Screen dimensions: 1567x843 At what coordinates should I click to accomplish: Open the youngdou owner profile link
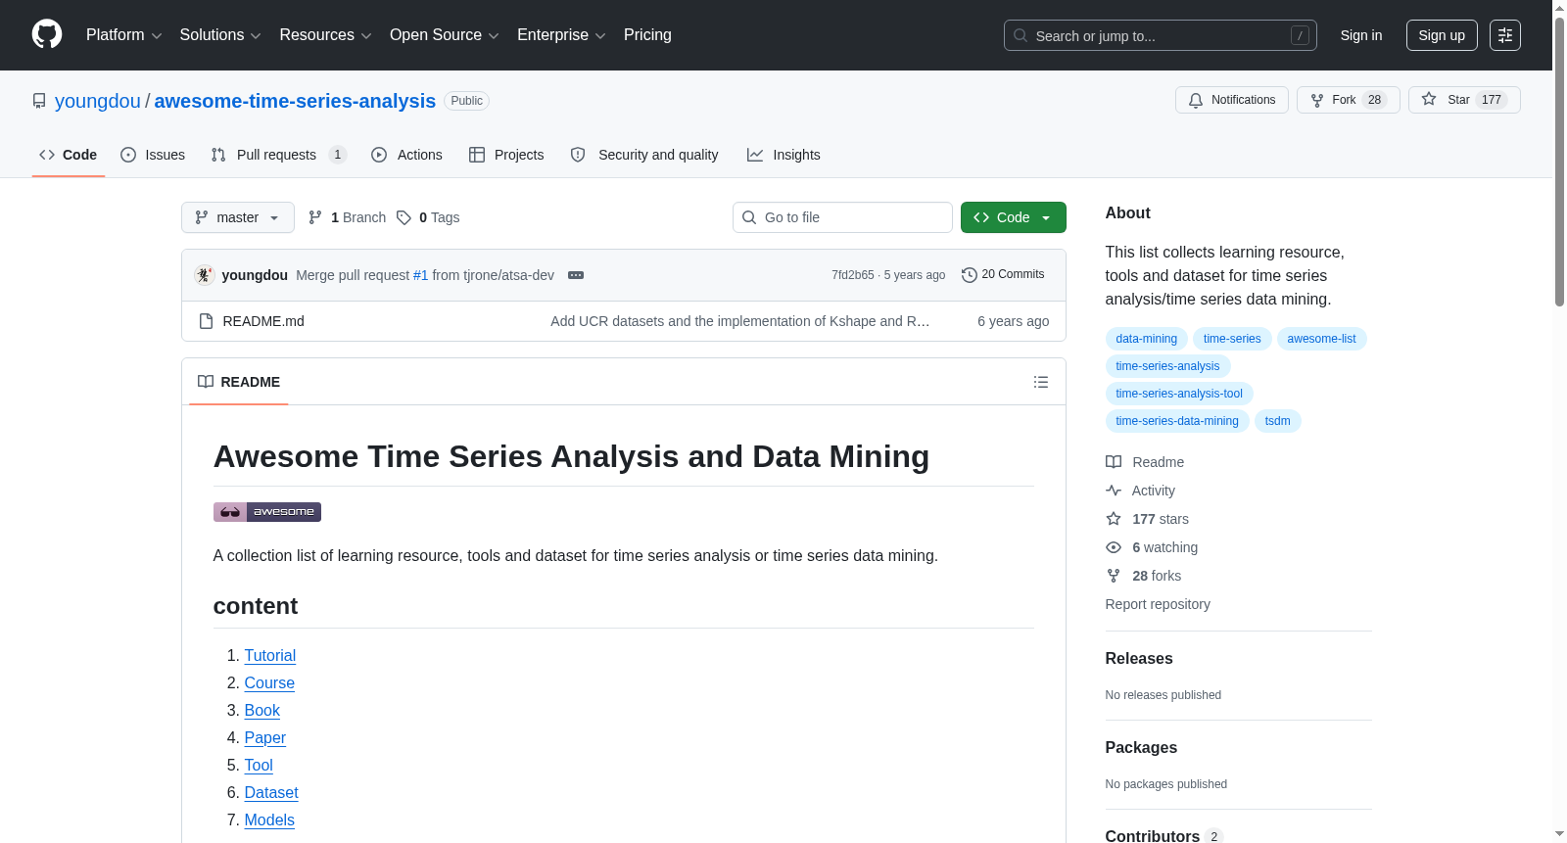point(98,101)
